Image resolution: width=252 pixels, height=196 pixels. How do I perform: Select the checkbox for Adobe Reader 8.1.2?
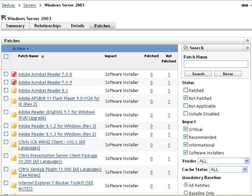point(6,125)
